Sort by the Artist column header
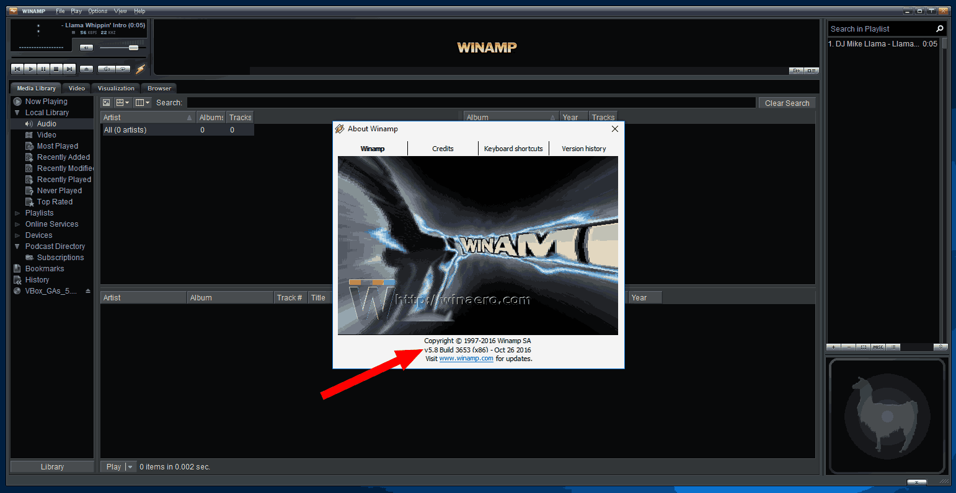956x493 pixels. coord(148,118)
